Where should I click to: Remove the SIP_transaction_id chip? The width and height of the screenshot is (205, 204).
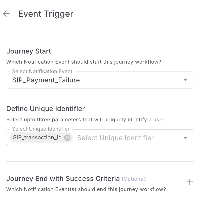click(67, 138)
